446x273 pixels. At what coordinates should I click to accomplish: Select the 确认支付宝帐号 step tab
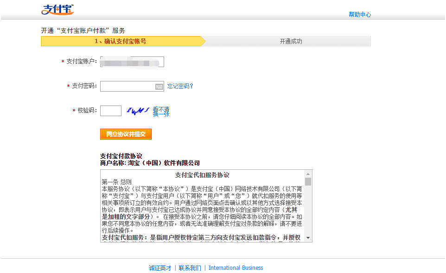(123, 42)
